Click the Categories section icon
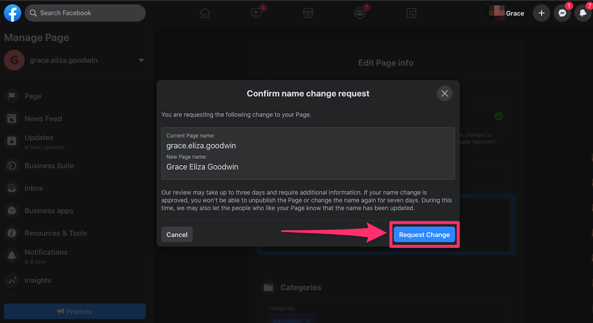This screenshot has height=323, width=593. pyautogui.click(x=268, y=287)
